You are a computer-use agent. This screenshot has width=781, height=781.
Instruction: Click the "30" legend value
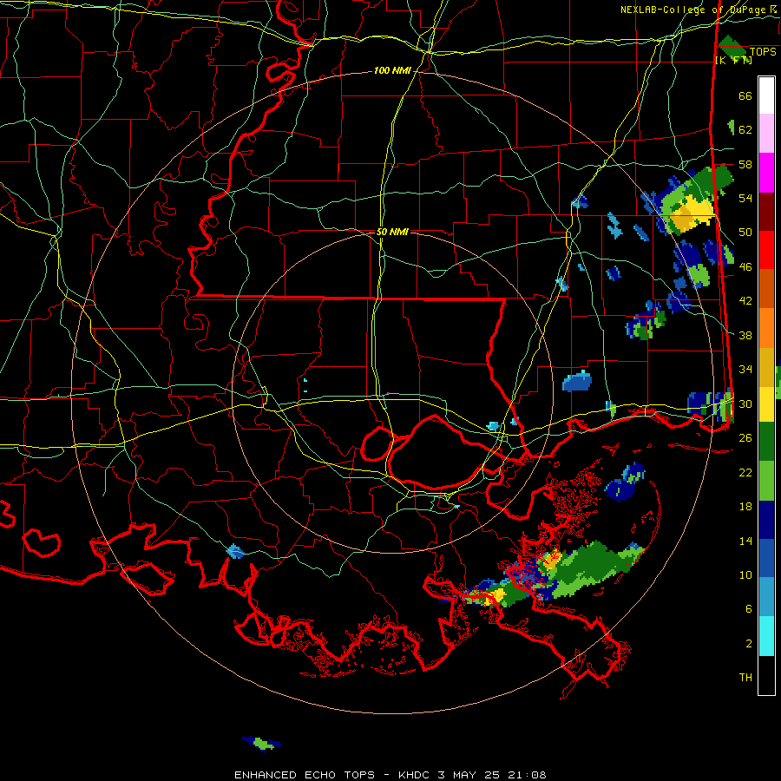(x=745, y=404)
